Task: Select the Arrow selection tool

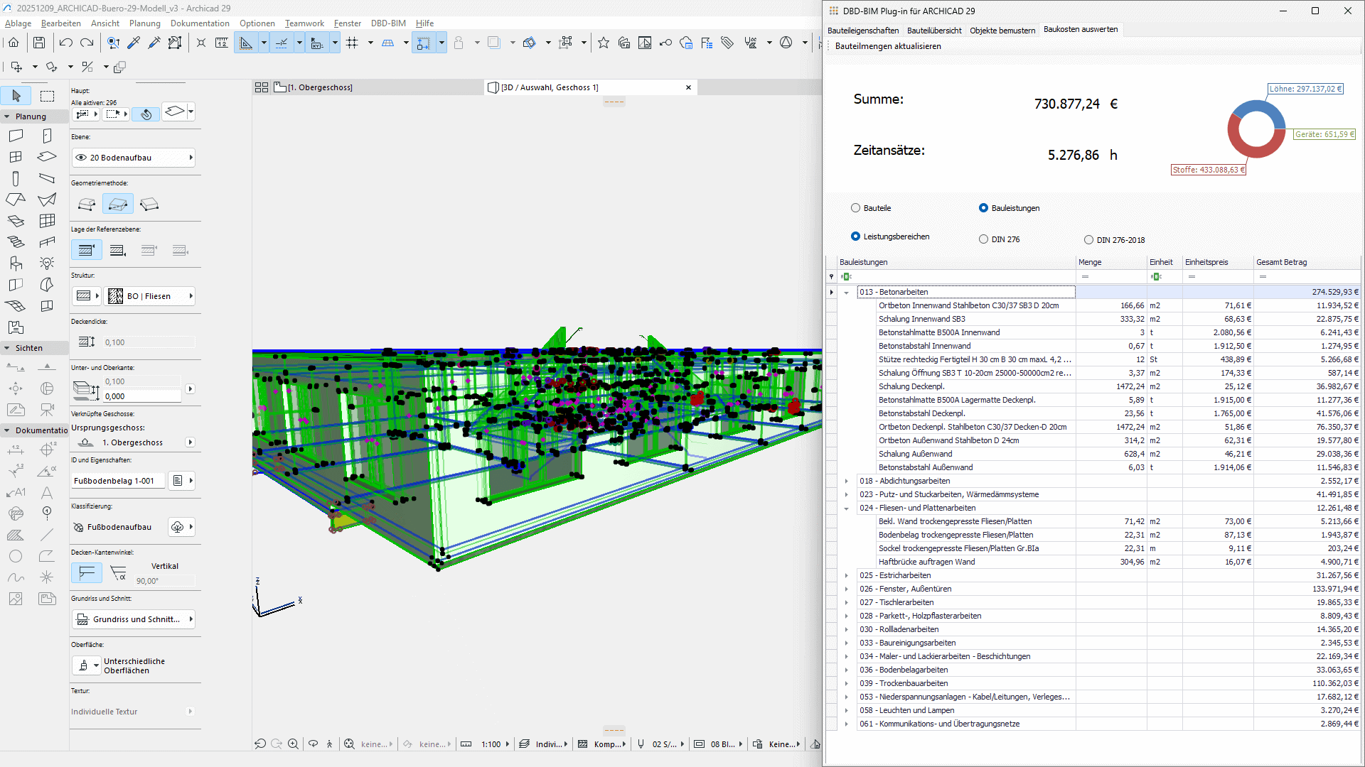Action: pyautogui.click(x=16, y=96)
